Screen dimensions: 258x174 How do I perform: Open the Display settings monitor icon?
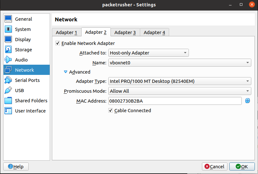tap(8, 40)
